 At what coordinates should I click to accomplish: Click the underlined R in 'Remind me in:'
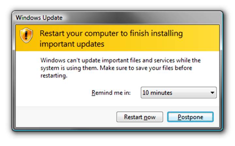(x=94, y=93)
